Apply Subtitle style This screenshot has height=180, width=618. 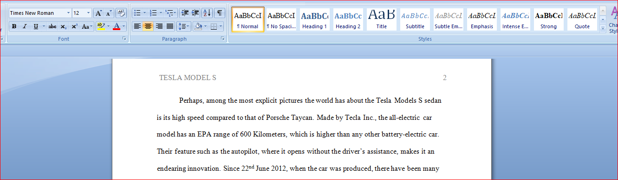[415, 19]
